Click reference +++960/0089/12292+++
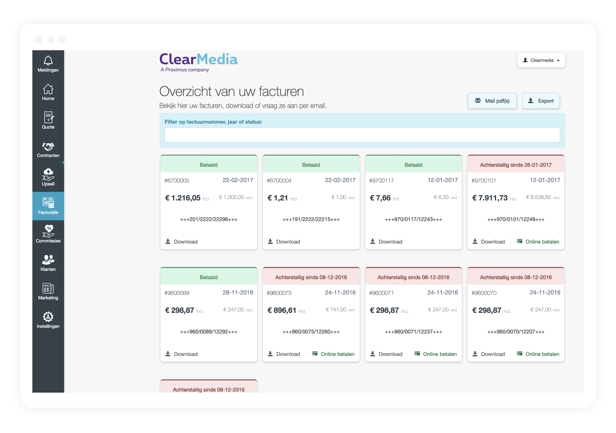The height and width of the screenshot is (433, 616). click(209, 332)
